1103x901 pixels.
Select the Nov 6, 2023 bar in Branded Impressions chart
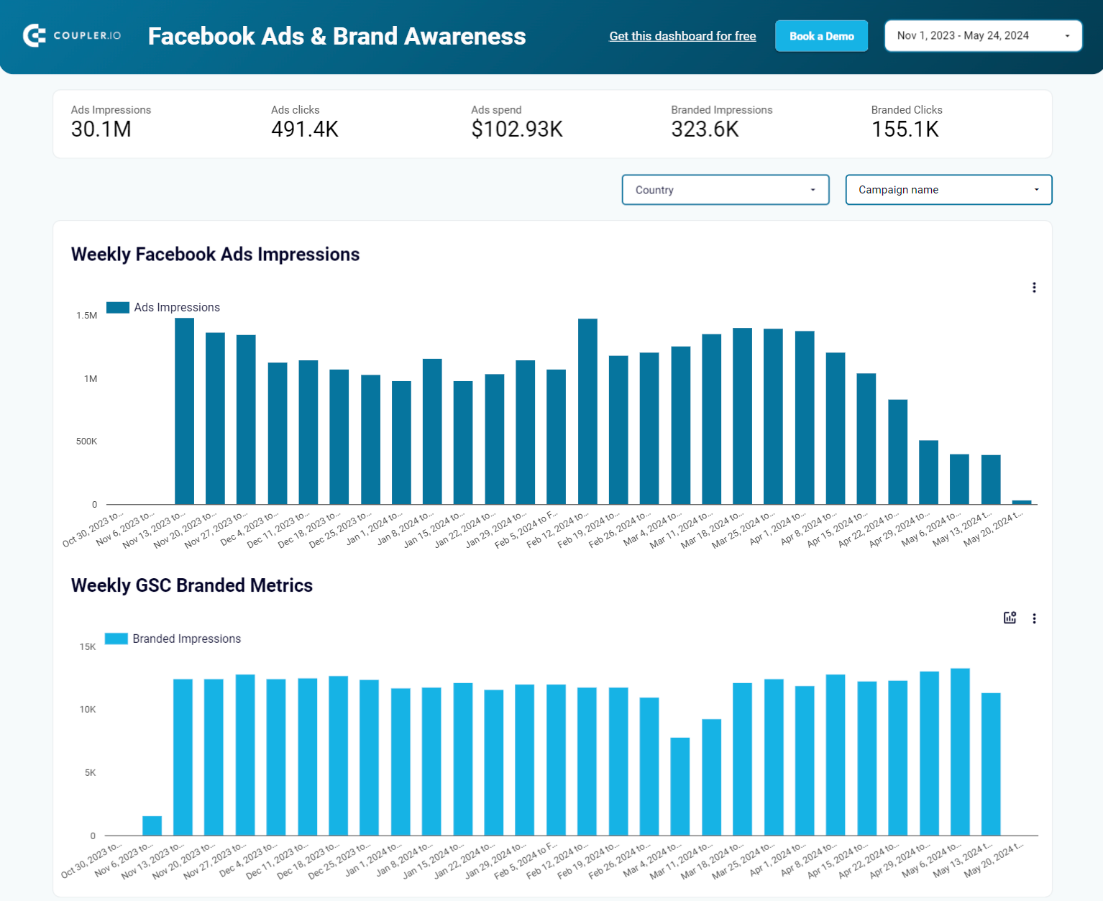[152, 826]
